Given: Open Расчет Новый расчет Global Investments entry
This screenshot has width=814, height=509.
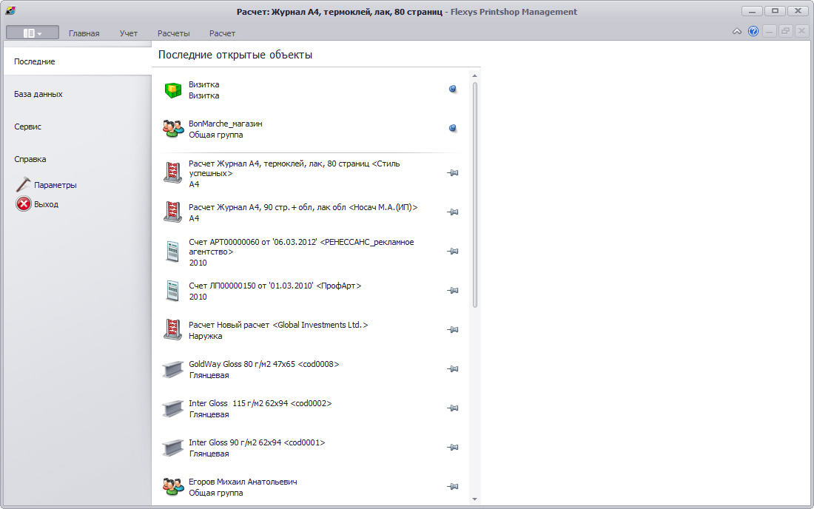Looking at the screenshot, I should (x=311, y=330).
